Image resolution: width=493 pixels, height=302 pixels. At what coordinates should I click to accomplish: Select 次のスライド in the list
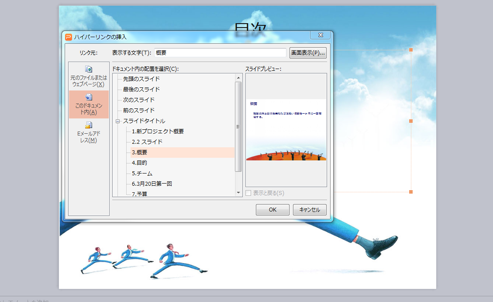point(139,100)
